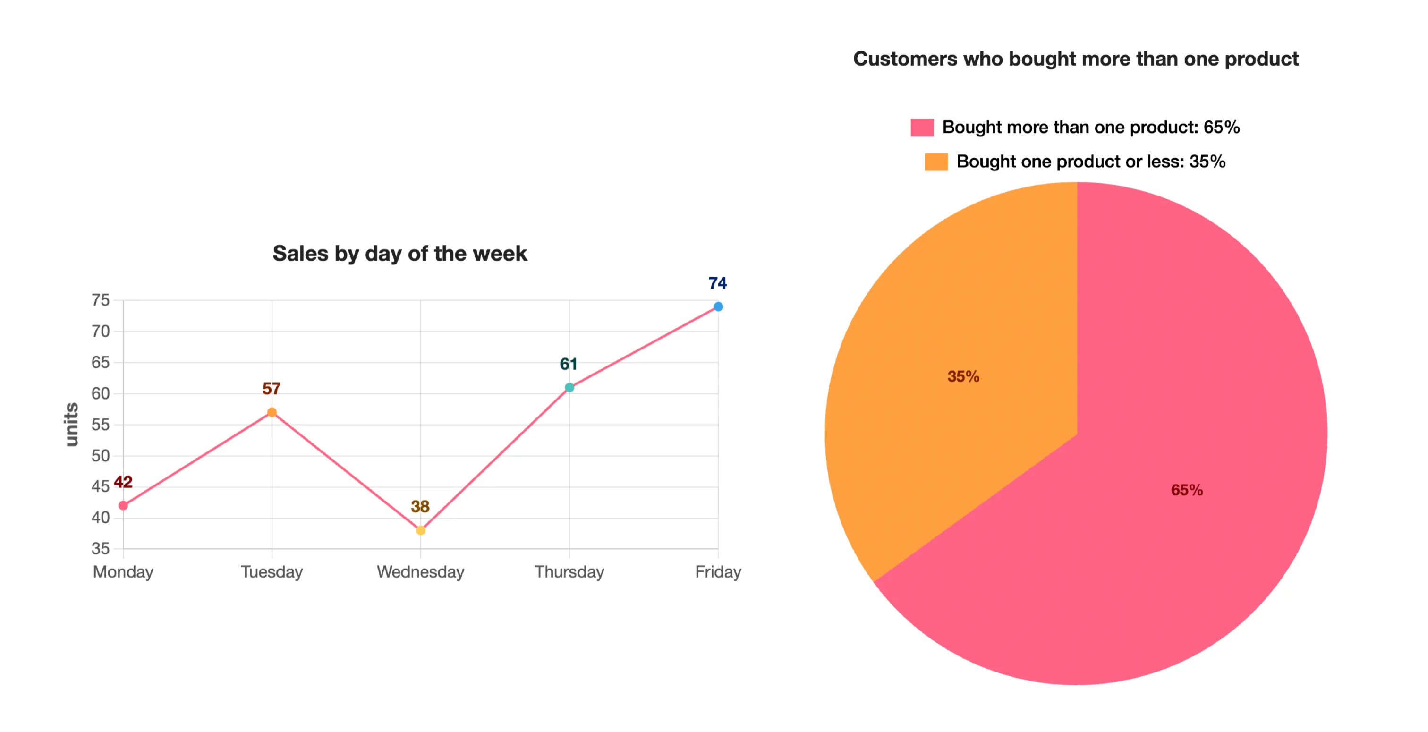Viewport: 1428px width, 732px height.
Task: Click the teal Thursday data point
Action: pyautogui.click(x=569, y=387)
